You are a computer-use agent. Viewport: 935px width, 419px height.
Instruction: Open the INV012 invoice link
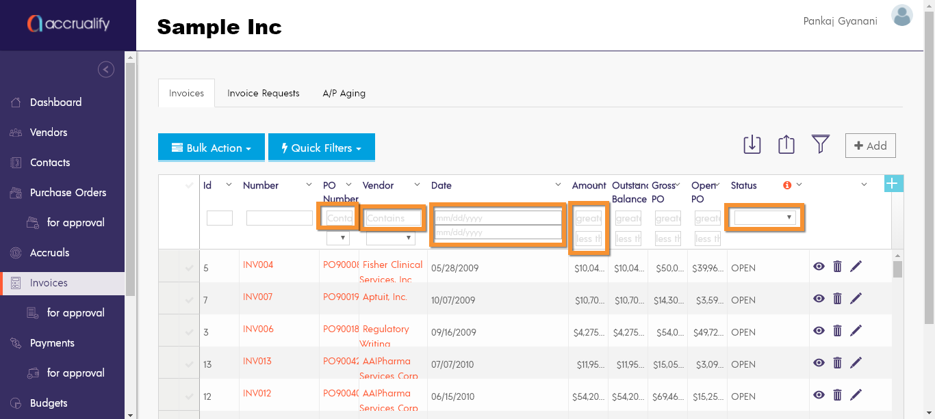click(257, 393)
